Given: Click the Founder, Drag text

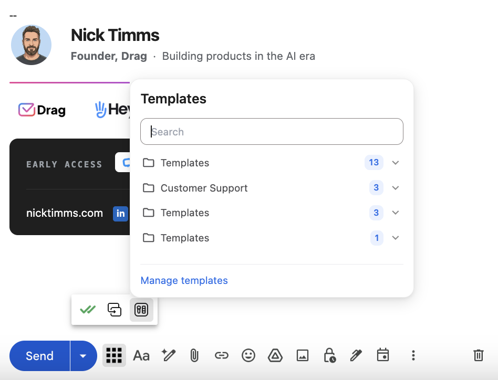Looking at the screenshot, I should (x=109, y=56).
